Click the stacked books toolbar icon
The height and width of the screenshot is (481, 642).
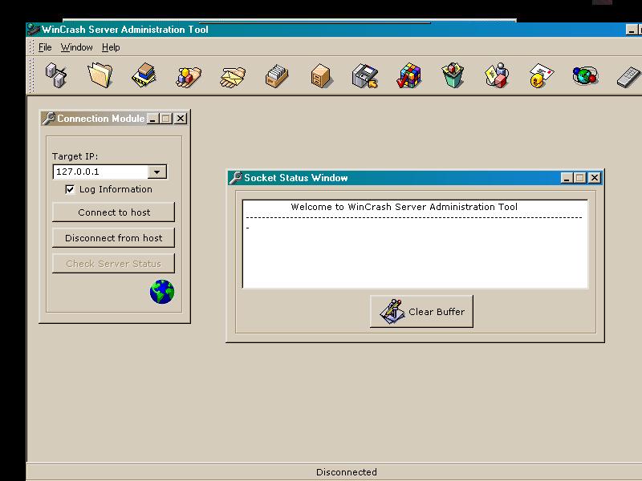pyautogui.click(x=144, y=75)
